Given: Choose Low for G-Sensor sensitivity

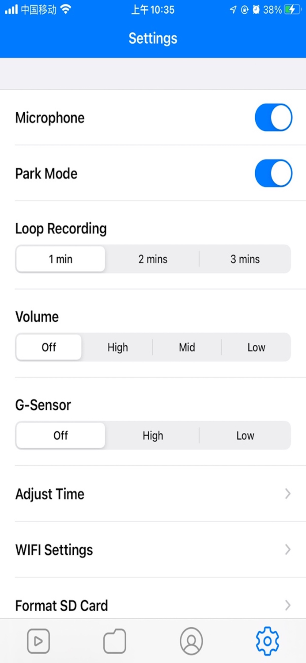Looking at the screenshot, I should [245, 436].
